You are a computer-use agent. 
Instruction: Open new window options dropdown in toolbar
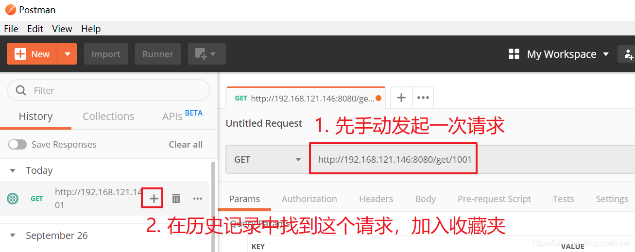point(206,54)
